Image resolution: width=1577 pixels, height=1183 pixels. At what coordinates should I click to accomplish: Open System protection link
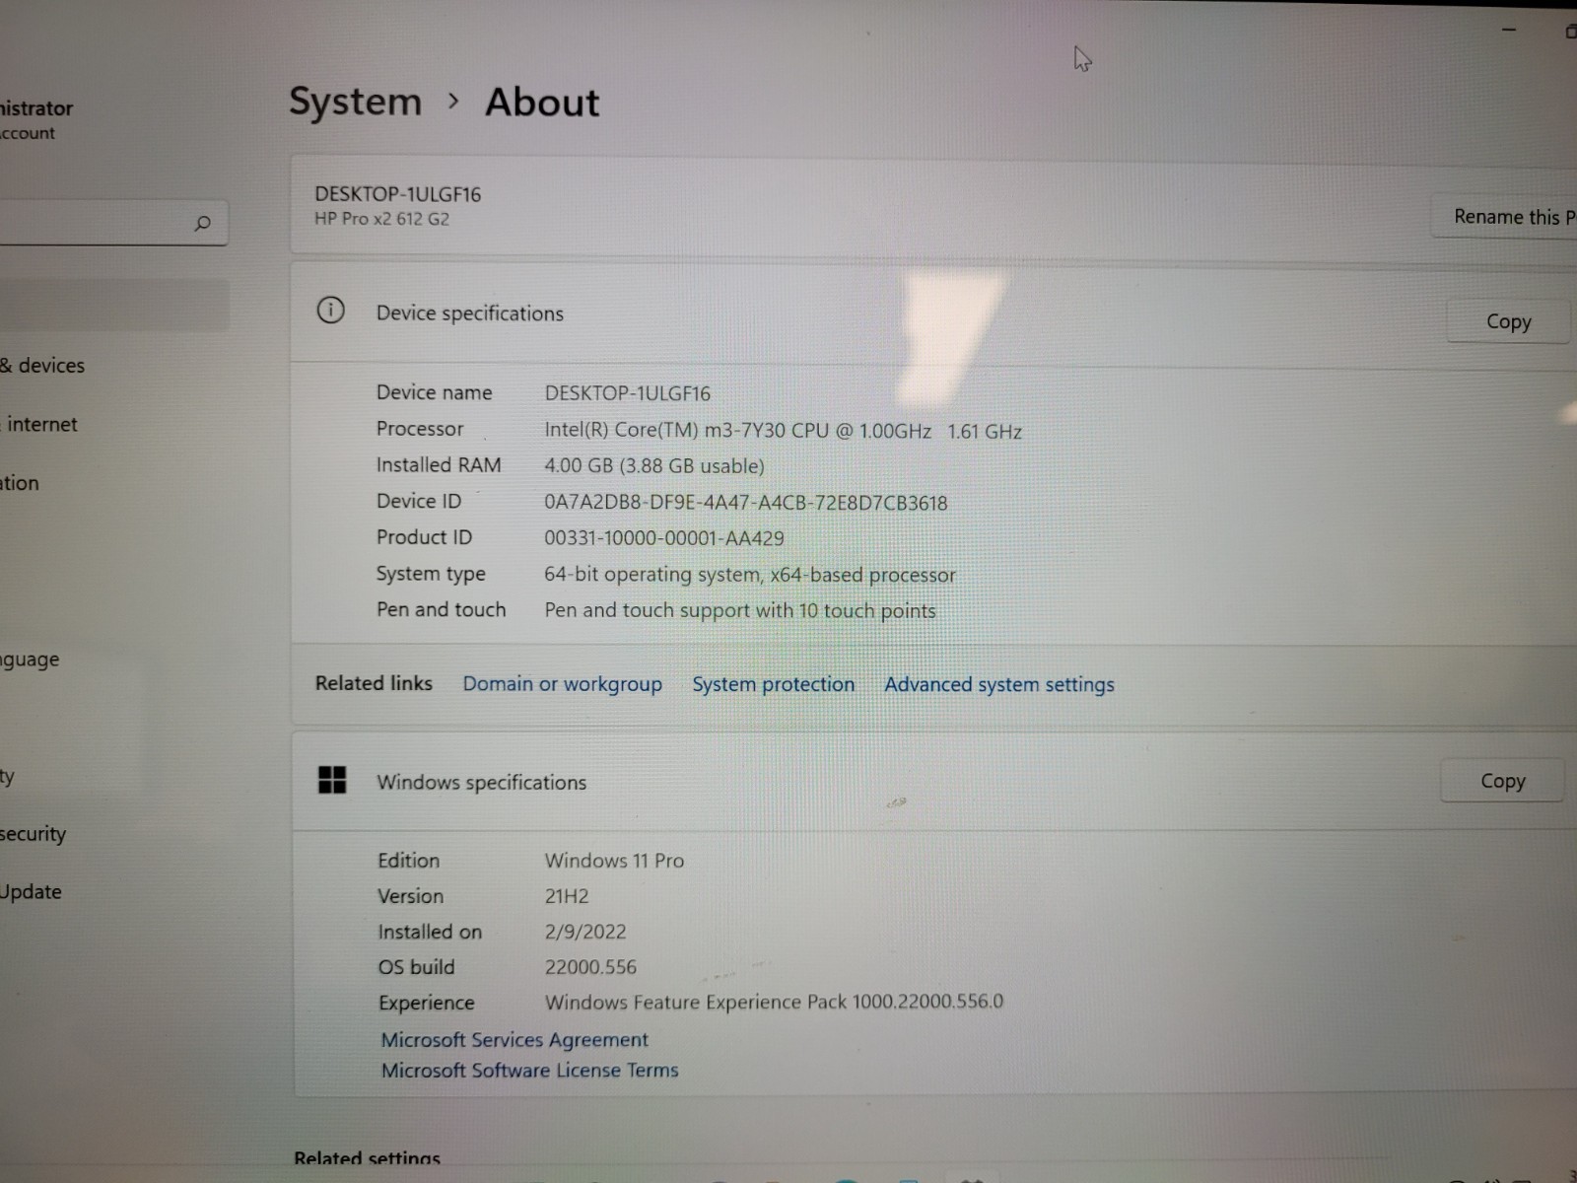tap(774, 684)
